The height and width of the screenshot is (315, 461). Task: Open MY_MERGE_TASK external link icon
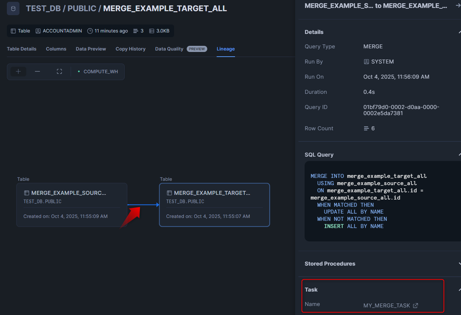coord(416,306)
